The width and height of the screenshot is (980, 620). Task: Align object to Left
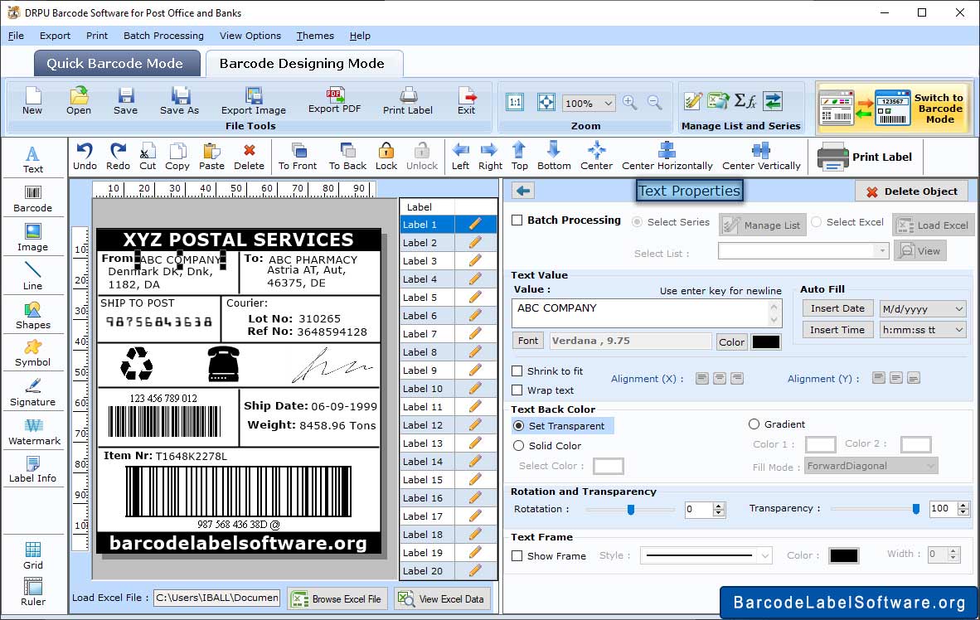pyautogui.click(x=461, y=157)
